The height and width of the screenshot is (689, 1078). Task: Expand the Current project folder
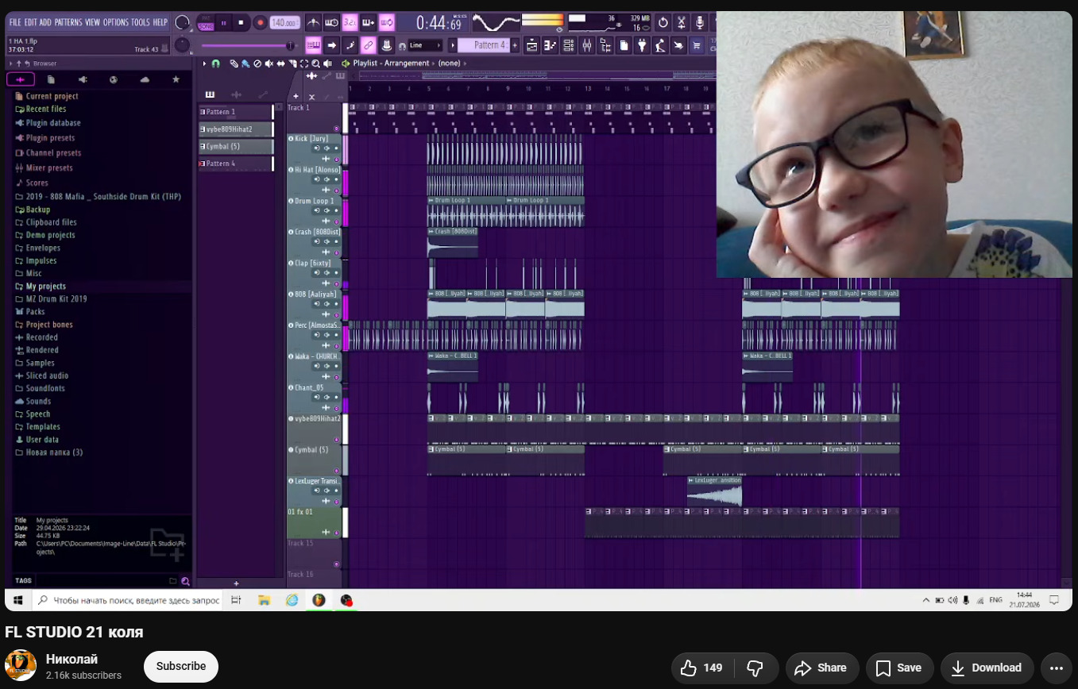(x=52, y=96)
